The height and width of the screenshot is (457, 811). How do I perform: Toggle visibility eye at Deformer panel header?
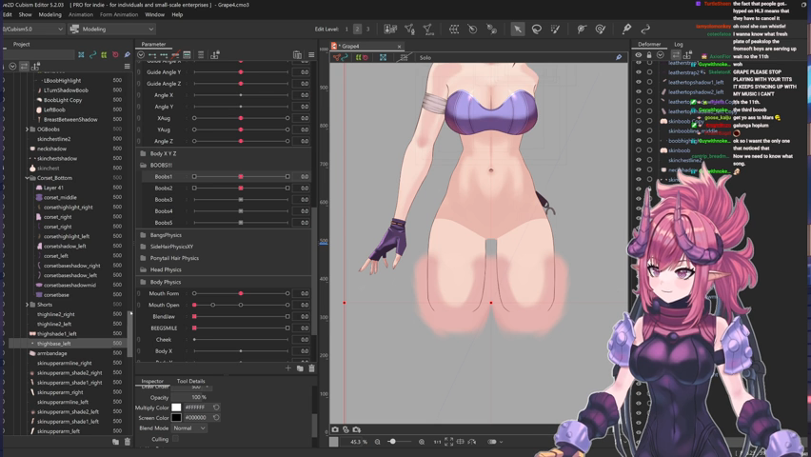pos(639,55)
